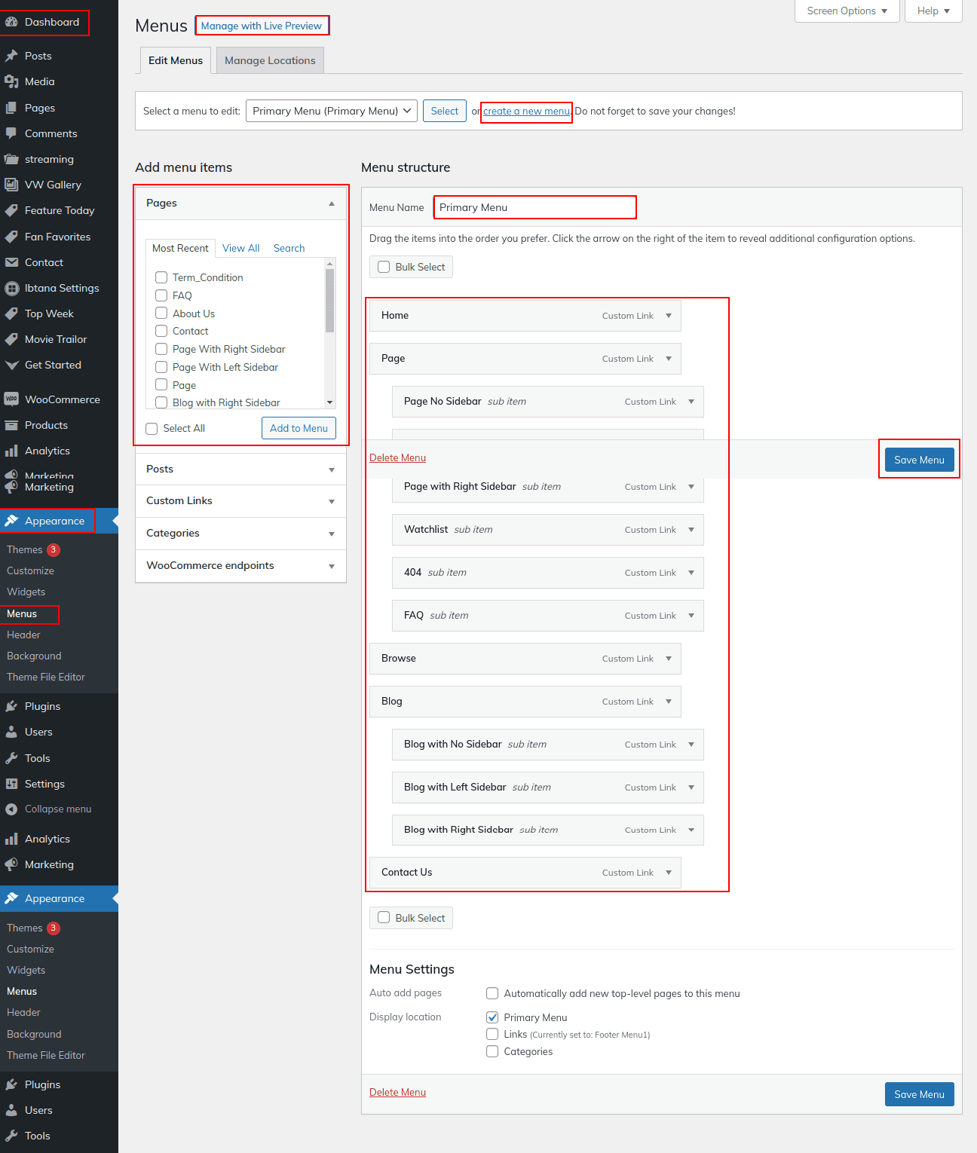Check the Term_Condition page checkbox
Viewport: 977px width, 1153px height.
[x=161, y=277]
